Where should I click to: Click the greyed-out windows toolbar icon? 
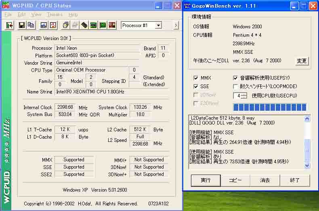coord(75,25)
